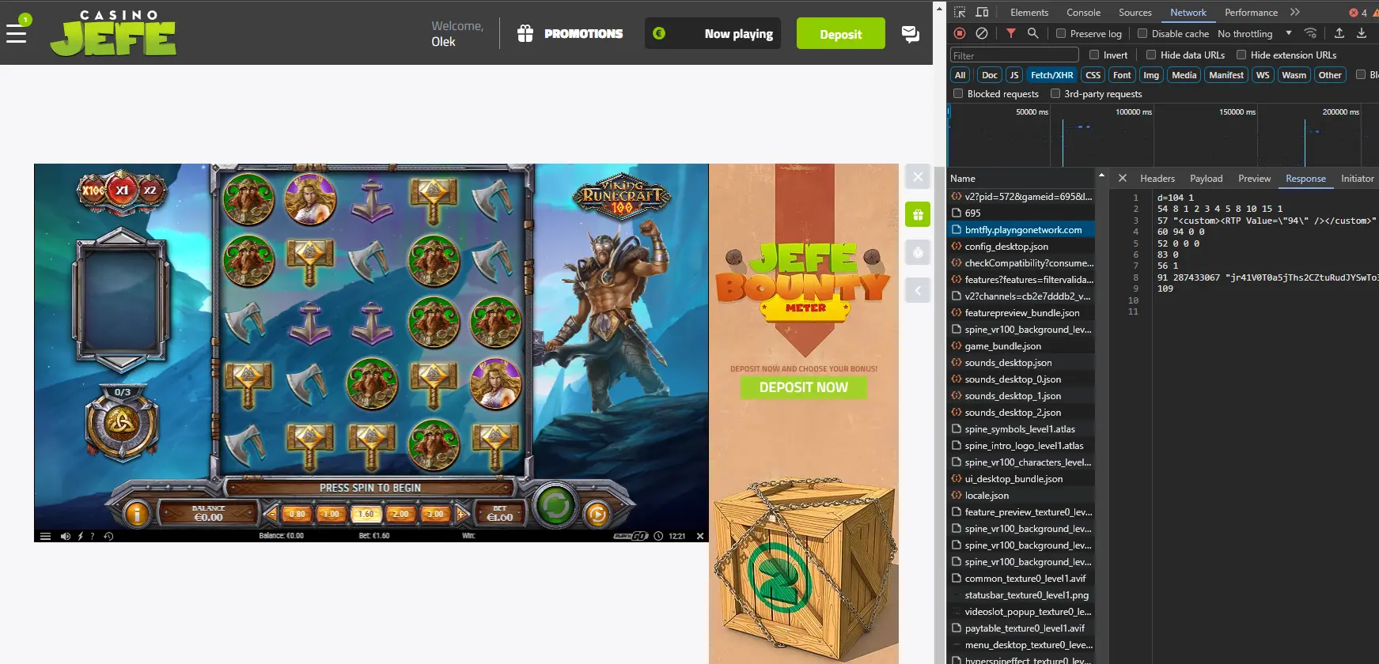The image size is (1379, 664).
Task: Import HAR file upload icon
Action: pos(1339,33)
